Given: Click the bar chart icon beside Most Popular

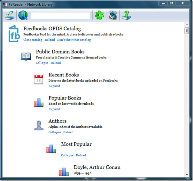Looking at the screenshot, I should click(x=51, y=149).
